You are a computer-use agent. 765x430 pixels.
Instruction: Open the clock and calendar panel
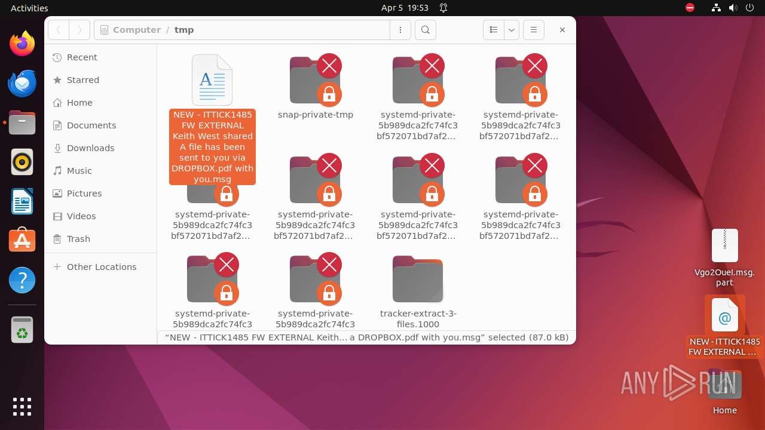(405, 8)
